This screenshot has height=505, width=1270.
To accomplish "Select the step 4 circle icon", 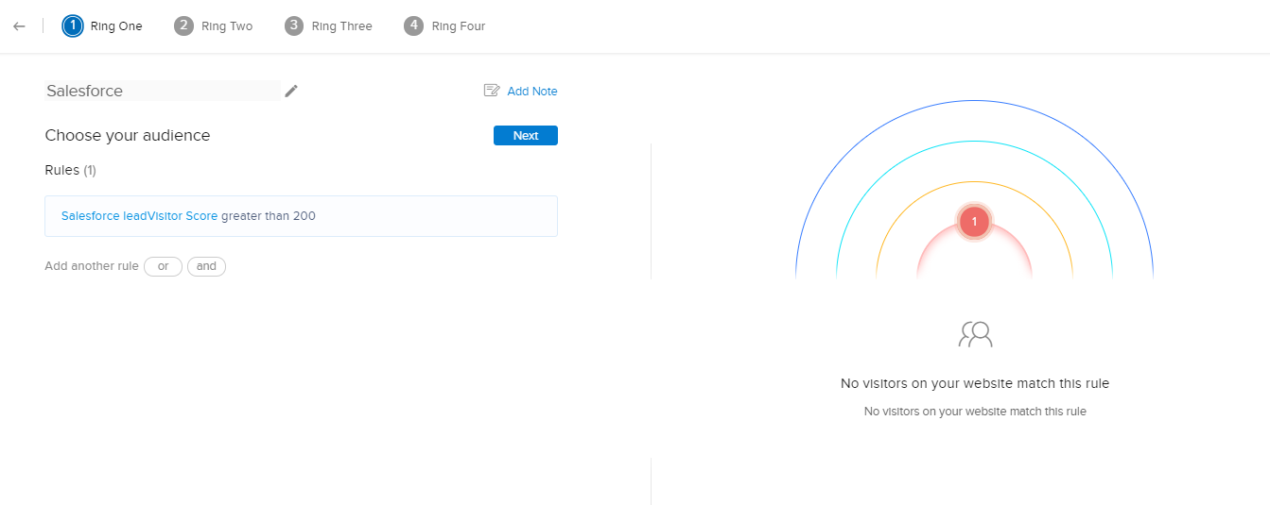I will (413, 26).
